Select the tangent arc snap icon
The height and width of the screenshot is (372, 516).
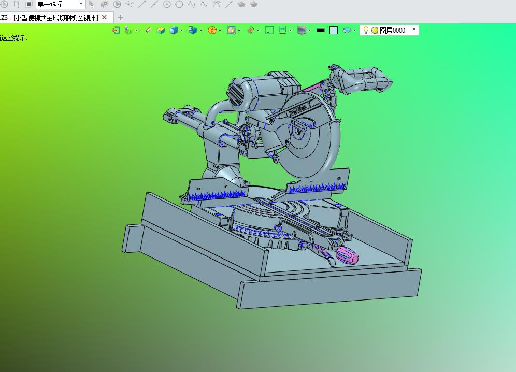[x=217, y=4]
